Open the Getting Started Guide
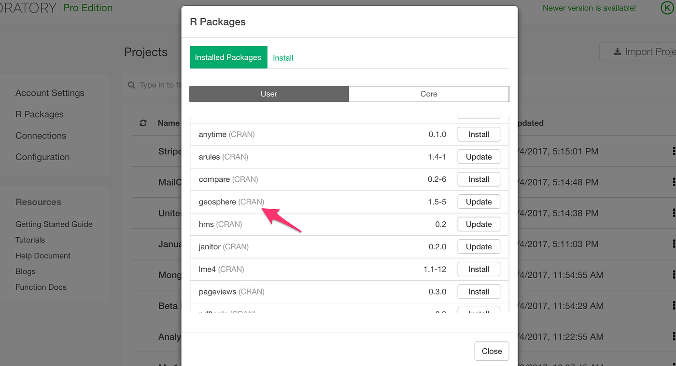 [54, 224]
